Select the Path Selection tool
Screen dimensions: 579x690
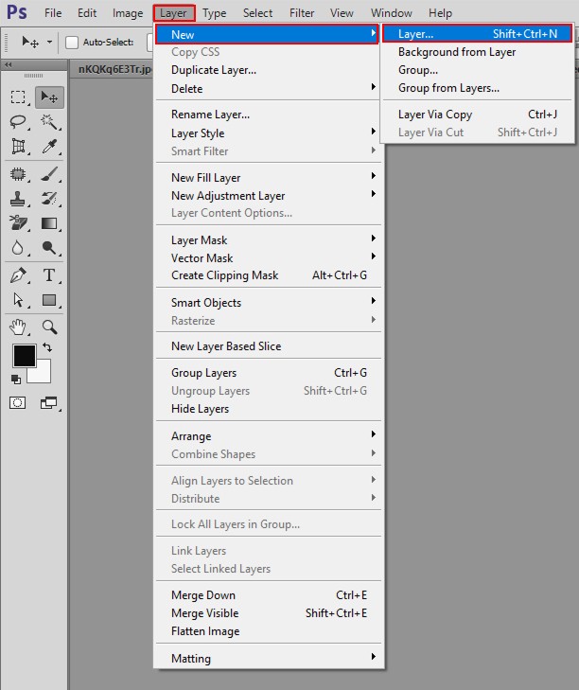tap(18, 300)
